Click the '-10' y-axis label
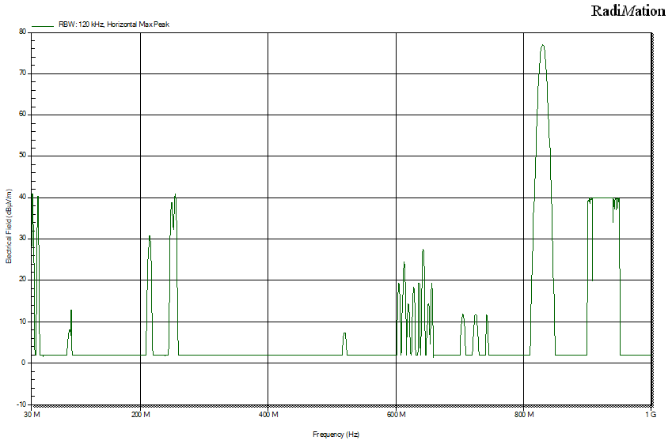This screenshot has width=672, height=444. (21, 404)
